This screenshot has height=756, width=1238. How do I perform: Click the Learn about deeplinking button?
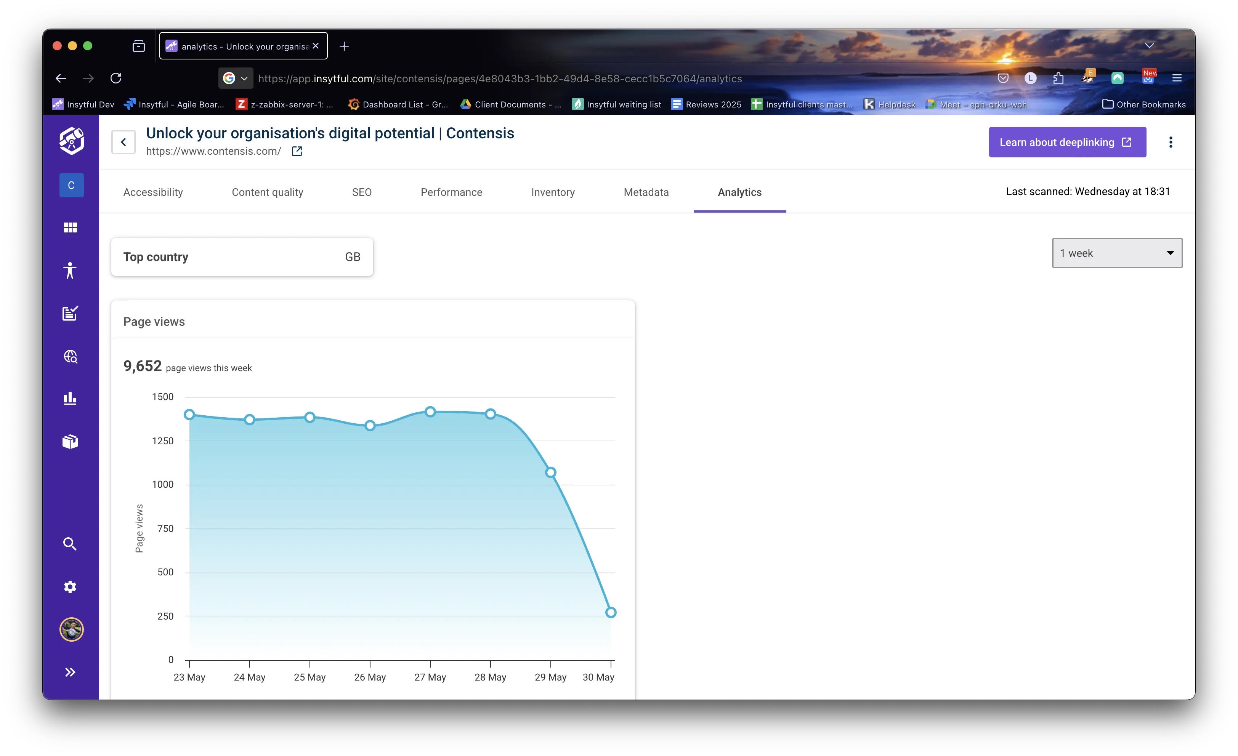[1067, 142]
